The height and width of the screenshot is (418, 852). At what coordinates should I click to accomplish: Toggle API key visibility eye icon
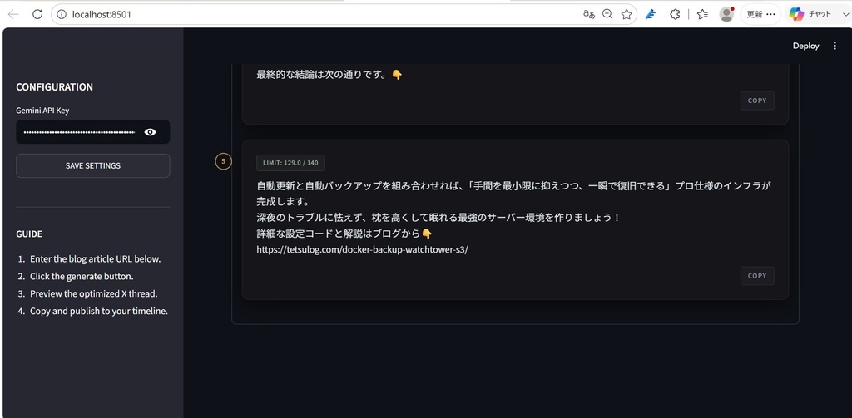click(150, 132)
